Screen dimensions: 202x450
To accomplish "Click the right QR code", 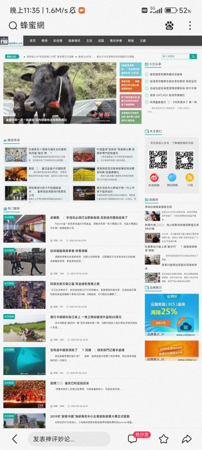I will pos(184,160).
